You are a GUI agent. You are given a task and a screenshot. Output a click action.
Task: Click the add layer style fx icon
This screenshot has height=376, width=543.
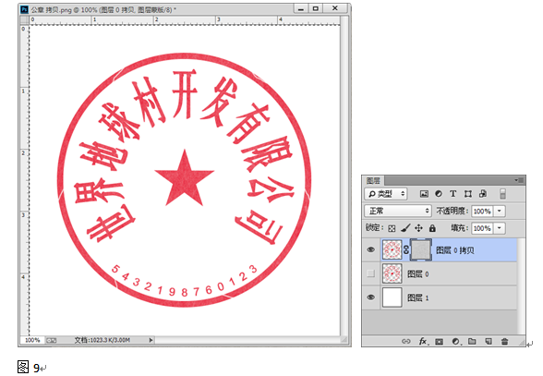pos(423,341)
